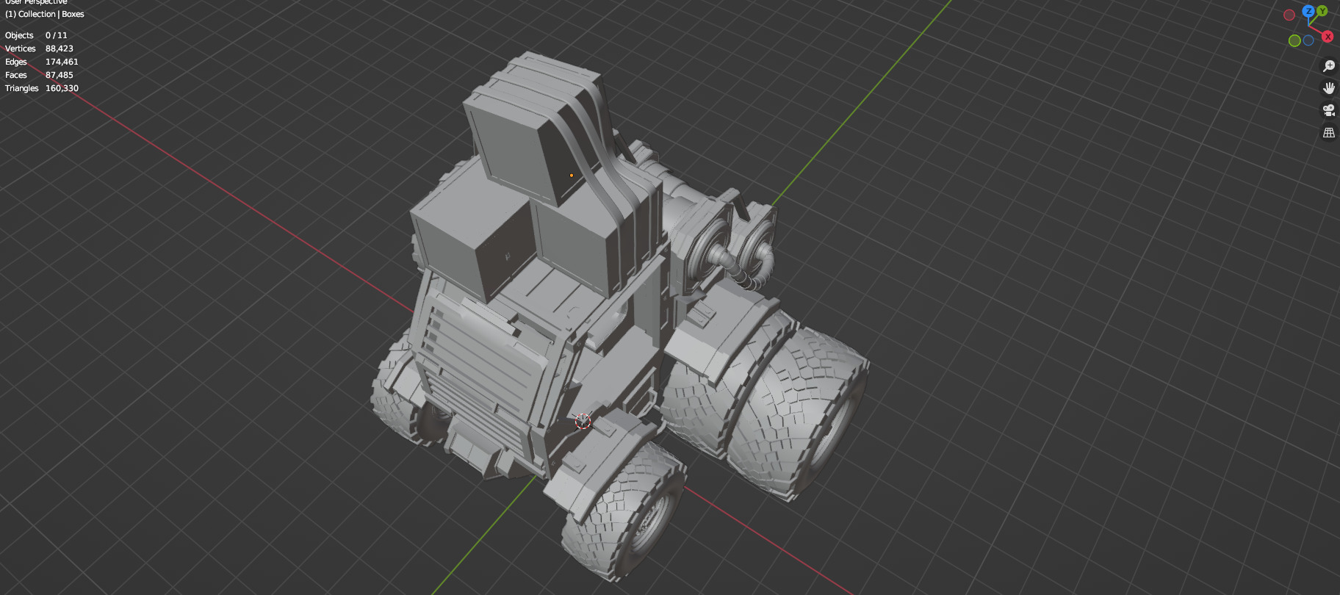Click the "Edges 174,461" statistic
Screen dimensions: 1340x595
41,62
